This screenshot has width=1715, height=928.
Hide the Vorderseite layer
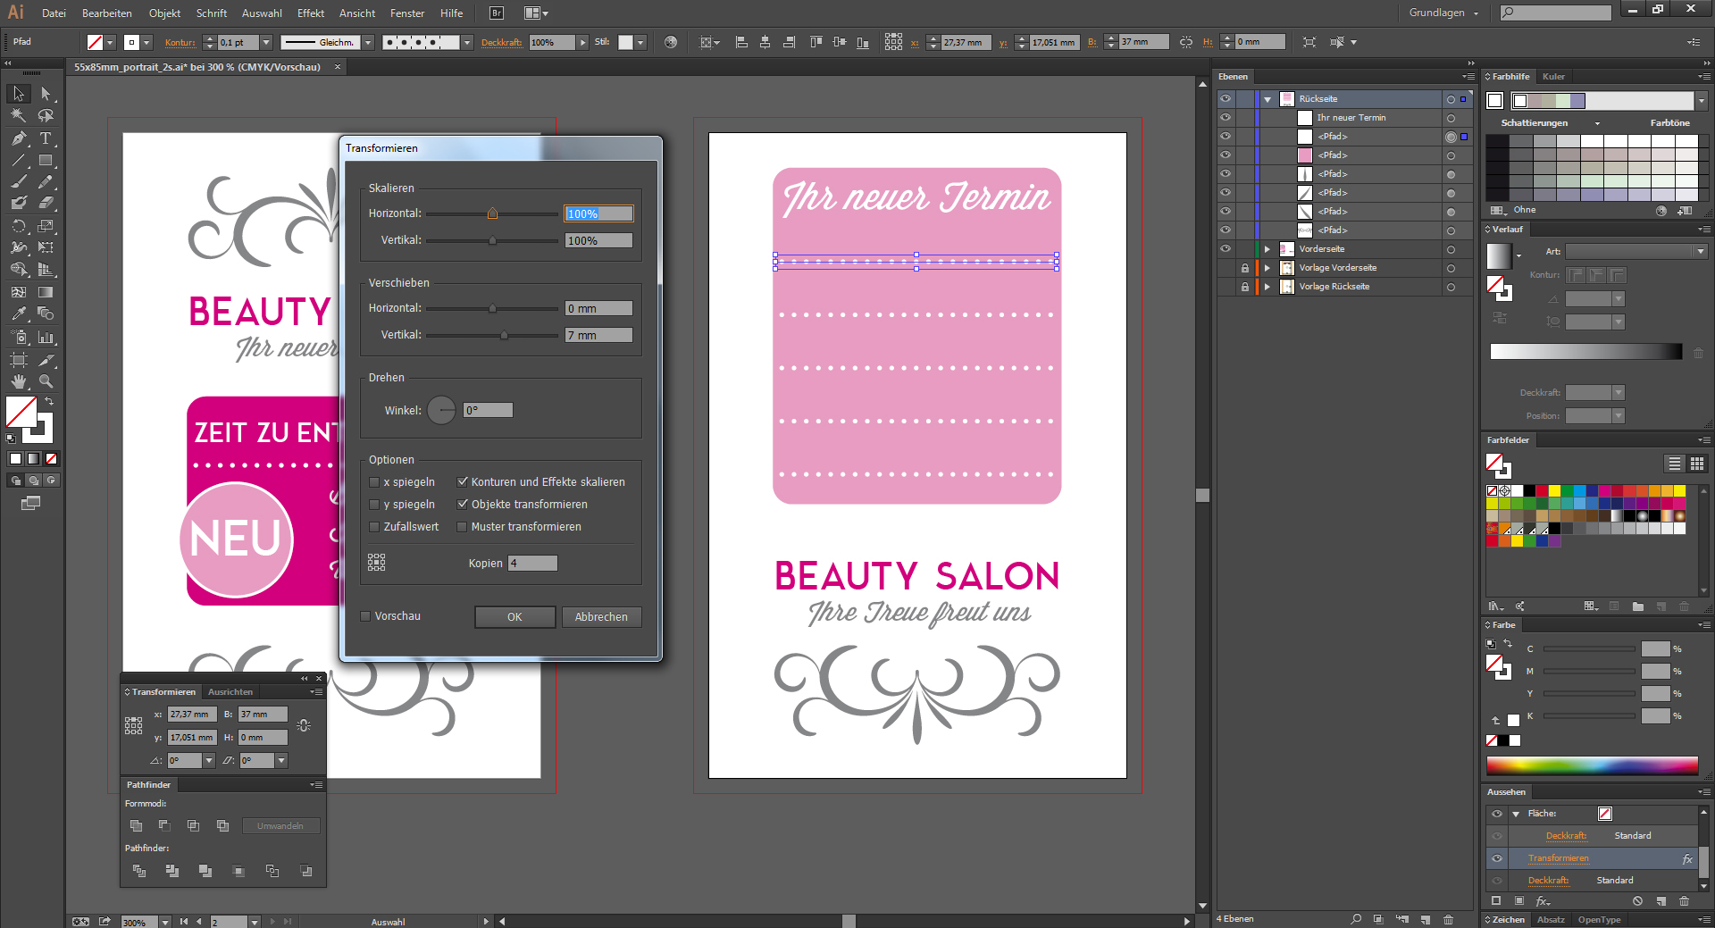point(1226,249)
